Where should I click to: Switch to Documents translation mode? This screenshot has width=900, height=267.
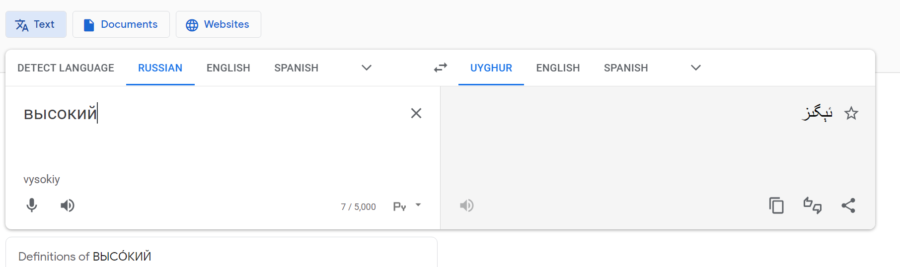coord(121,24)
